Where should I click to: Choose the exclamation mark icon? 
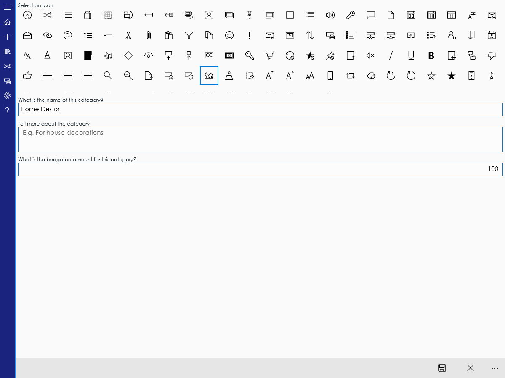point(250,35)
